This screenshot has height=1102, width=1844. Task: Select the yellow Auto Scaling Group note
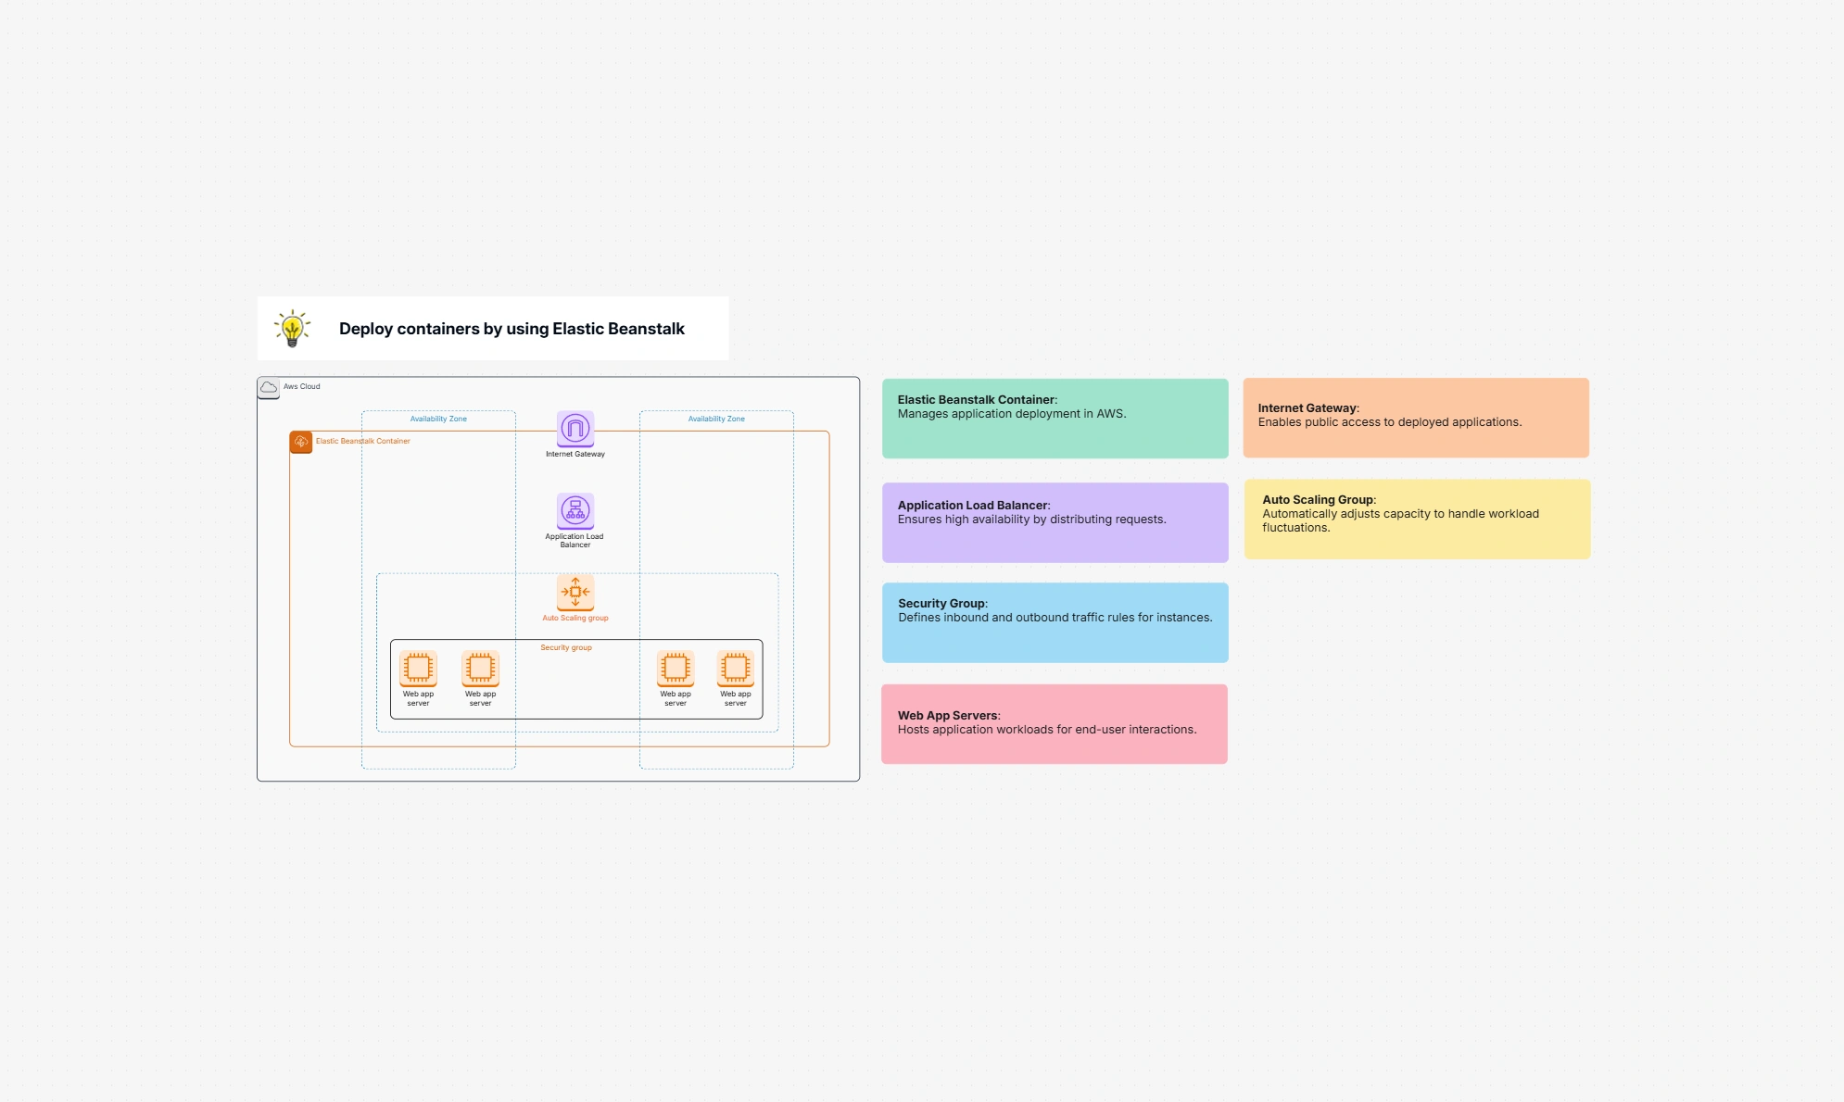(x=1418, y=519)
